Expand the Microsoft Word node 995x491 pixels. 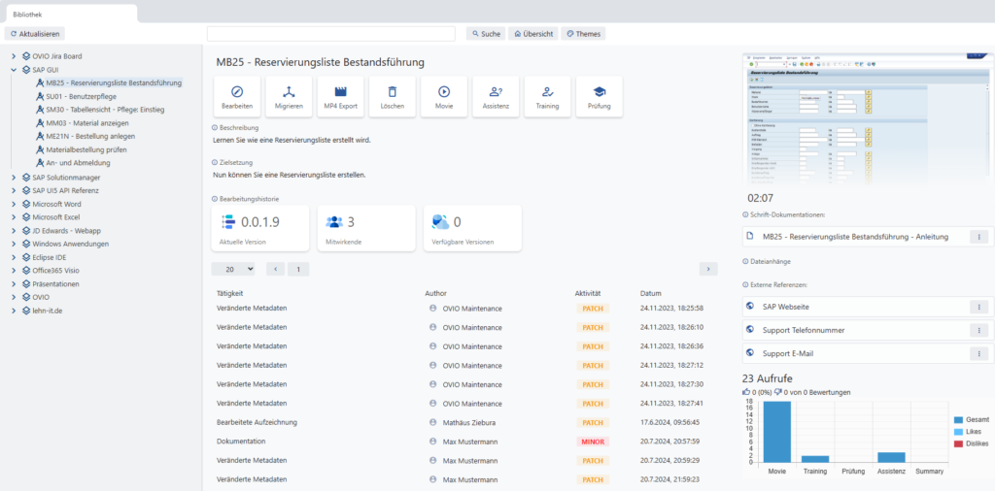pyautogui.click(x=14, y=204)
